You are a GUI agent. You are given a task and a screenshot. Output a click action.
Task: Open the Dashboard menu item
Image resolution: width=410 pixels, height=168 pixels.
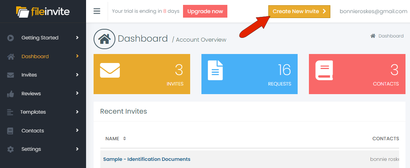pyautogui.click(x=35, y=57)
